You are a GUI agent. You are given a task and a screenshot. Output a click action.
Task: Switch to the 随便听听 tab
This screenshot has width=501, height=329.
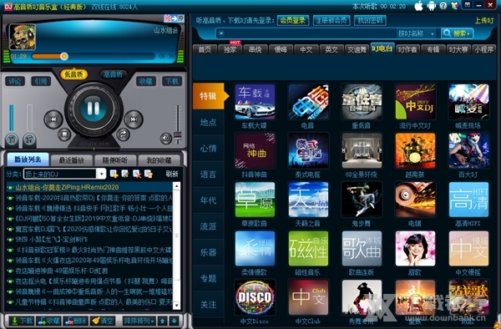tap(114, 160)
